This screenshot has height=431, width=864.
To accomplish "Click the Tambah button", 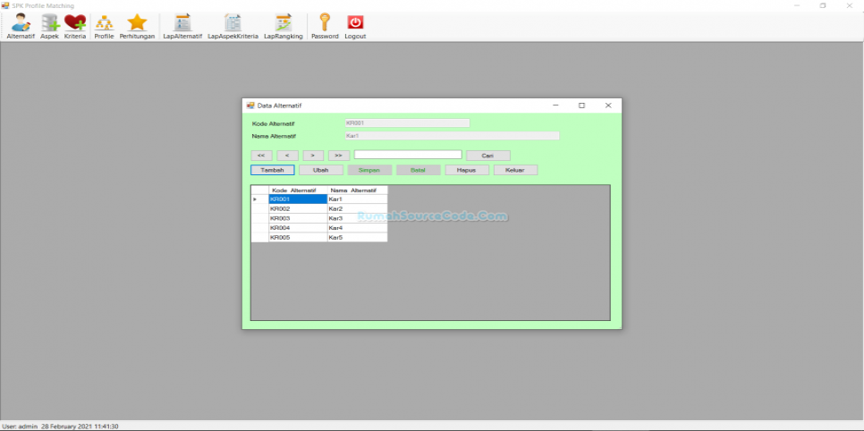I will point(272,170).
